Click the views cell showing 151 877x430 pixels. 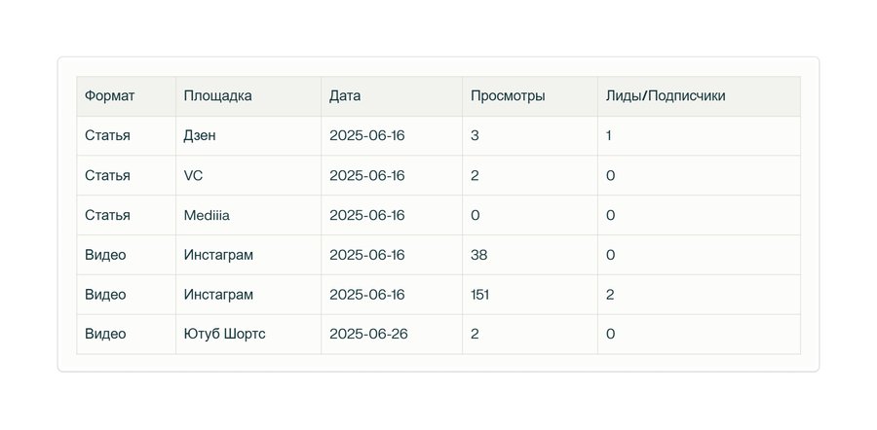click(x=481, y=295)
